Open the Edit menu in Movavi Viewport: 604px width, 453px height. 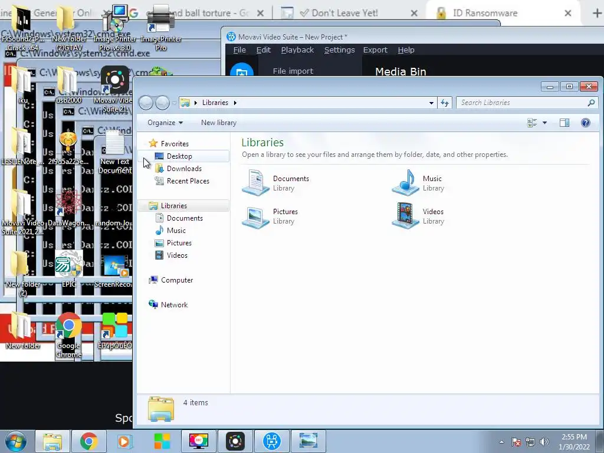click(264, 50)
